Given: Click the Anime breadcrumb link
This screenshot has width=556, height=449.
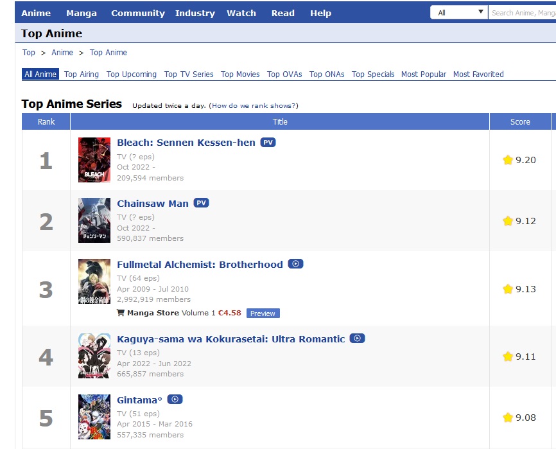Looking at the screenshot, I should [x=62, y=53].
